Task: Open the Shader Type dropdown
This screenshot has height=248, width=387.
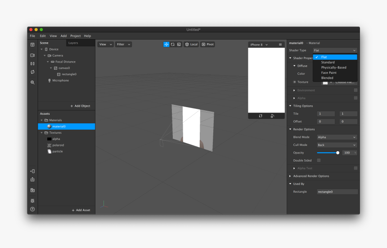Action: [335, 50]
